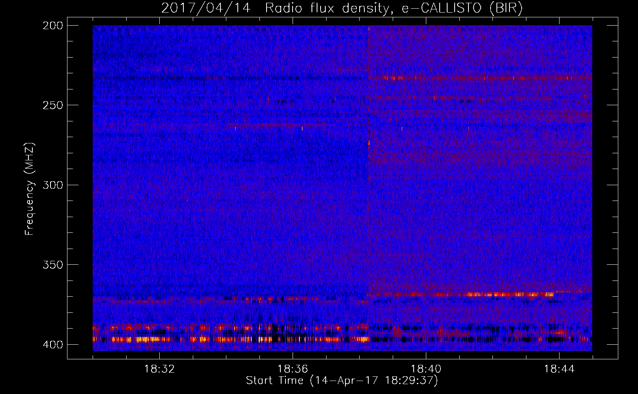
Task: Click the '300' frequency tick label
Action: pos(52,185)
